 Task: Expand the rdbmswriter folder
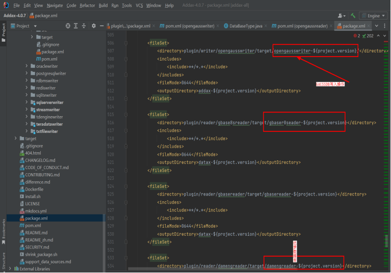click(27, 80)
